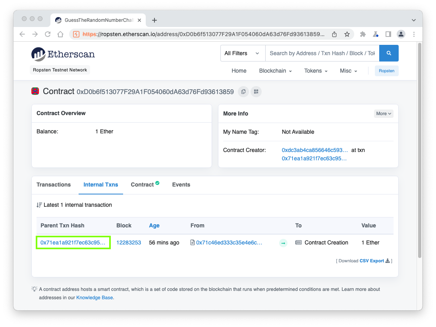The width and height of the screenshot is (436, 327).
Task: Expand the Misc menu
Action: pos(348,71)
